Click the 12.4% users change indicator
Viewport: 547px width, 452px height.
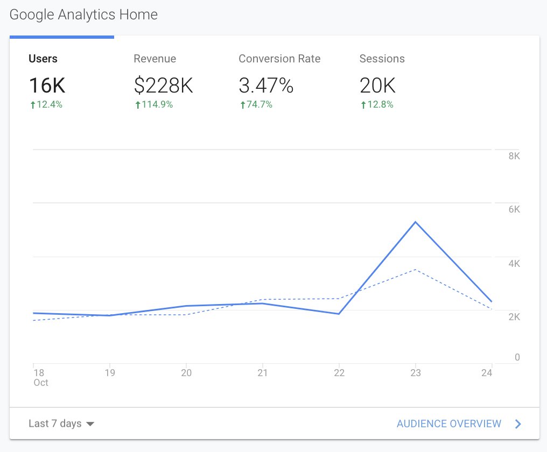pos(46,104)
